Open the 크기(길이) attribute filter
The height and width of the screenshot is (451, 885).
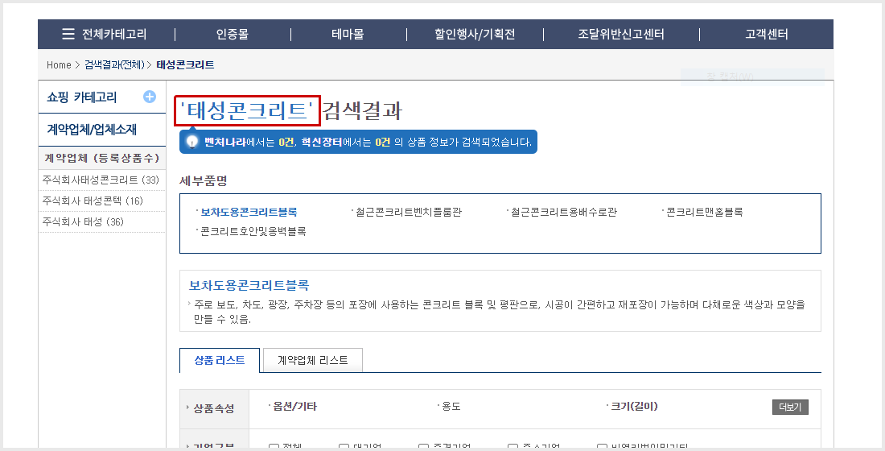pyautogui.click(x=635, y=407)
